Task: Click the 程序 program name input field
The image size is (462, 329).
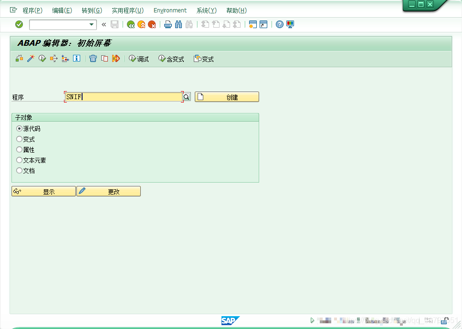Action: (x=124, y=97)
